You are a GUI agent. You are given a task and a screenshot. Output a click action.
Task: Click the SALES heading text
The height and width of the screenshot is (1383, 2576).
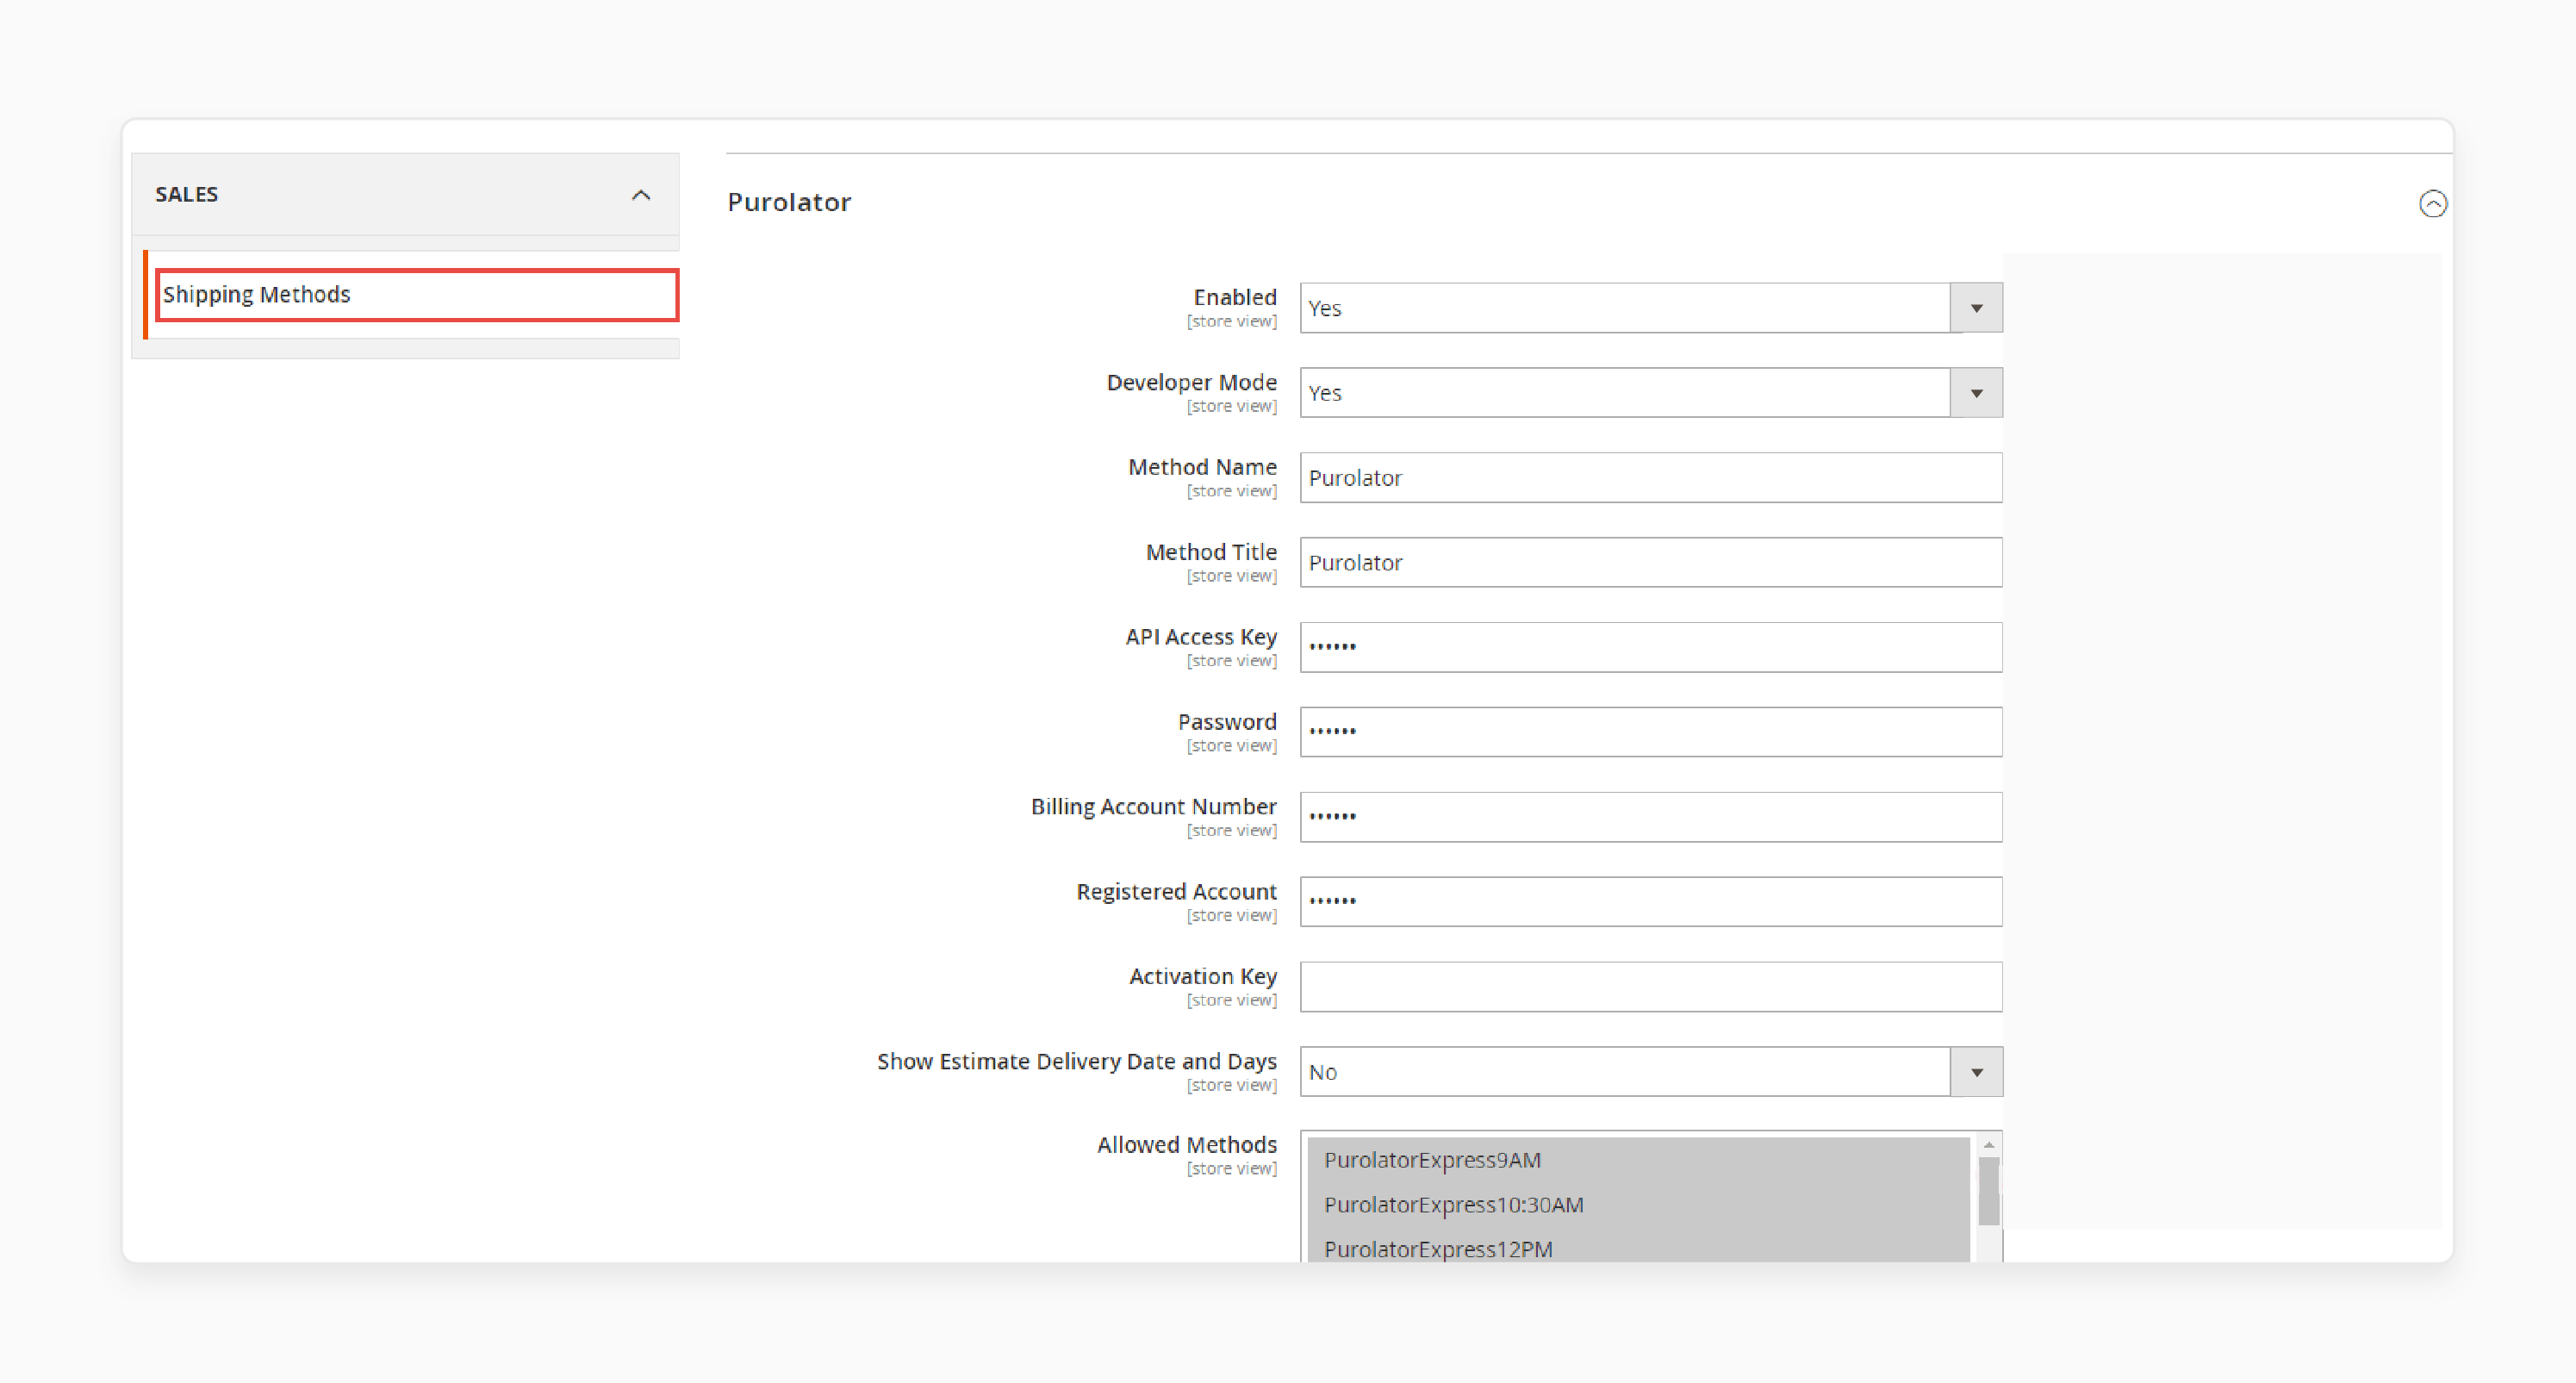click(x=186, y=194)
